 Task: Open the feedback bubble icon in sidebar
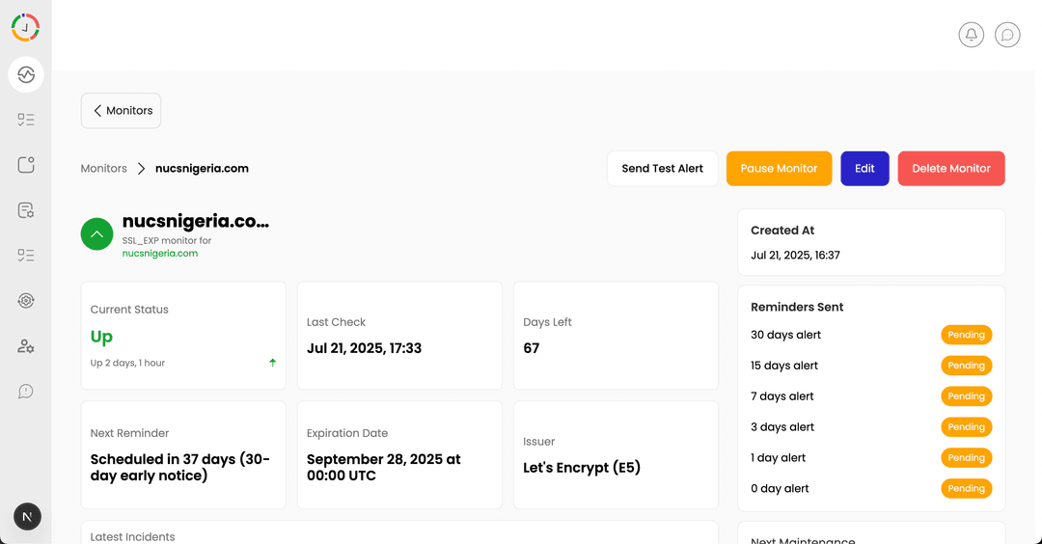(x=26, y=392)
